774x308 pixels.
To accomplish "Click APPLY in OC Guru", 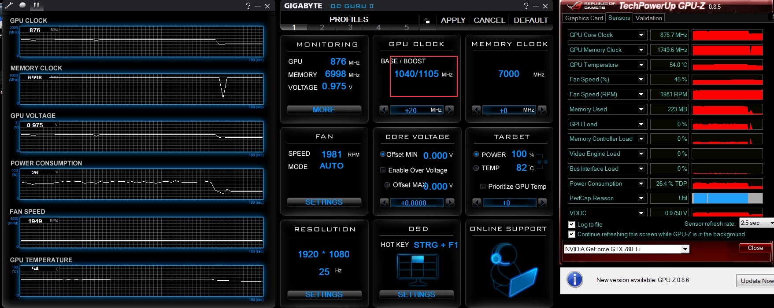I will pos(453,20).
